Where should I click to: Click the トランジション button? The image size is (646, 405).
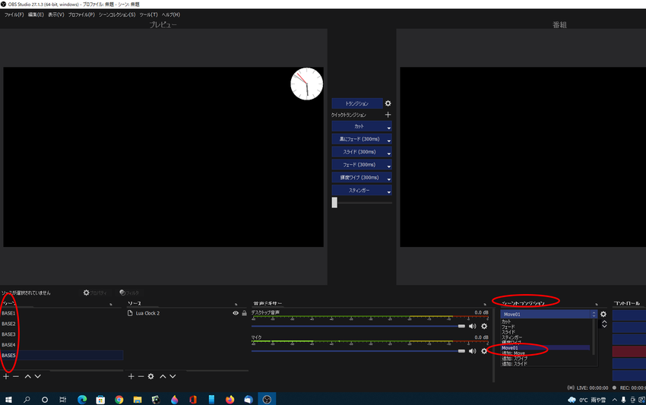coord(356,103)
